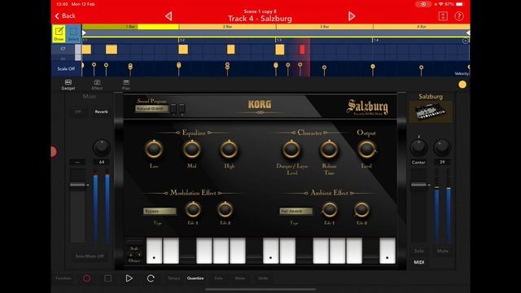
Task: Adjust the Equalizer High knob
Action: point(229,149)
